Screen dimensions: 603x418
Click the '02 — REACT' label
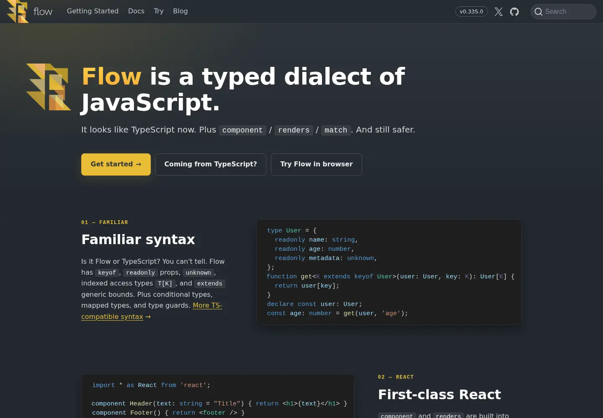pos(396,377)
